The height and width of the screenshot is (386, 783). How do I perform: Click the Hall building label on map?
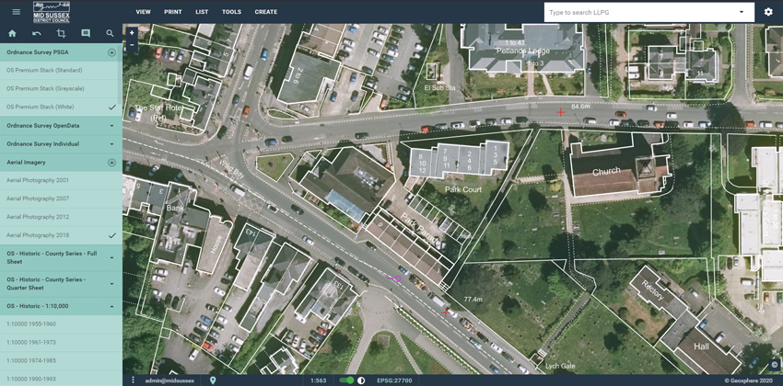(x=702, y=346)
